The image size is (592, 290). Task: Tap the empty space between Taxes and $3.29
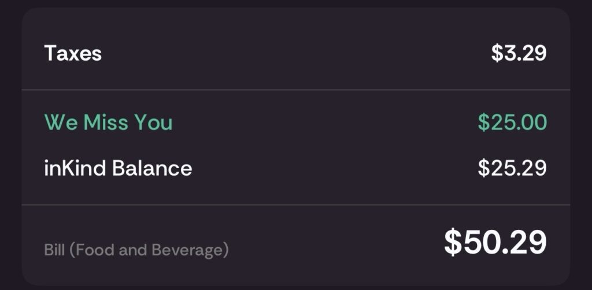point(295,54)
